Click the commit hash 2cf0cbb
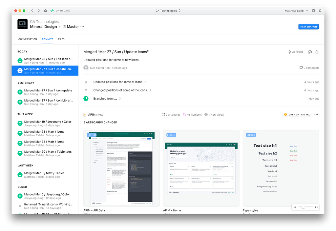 (x=298, y=52)
